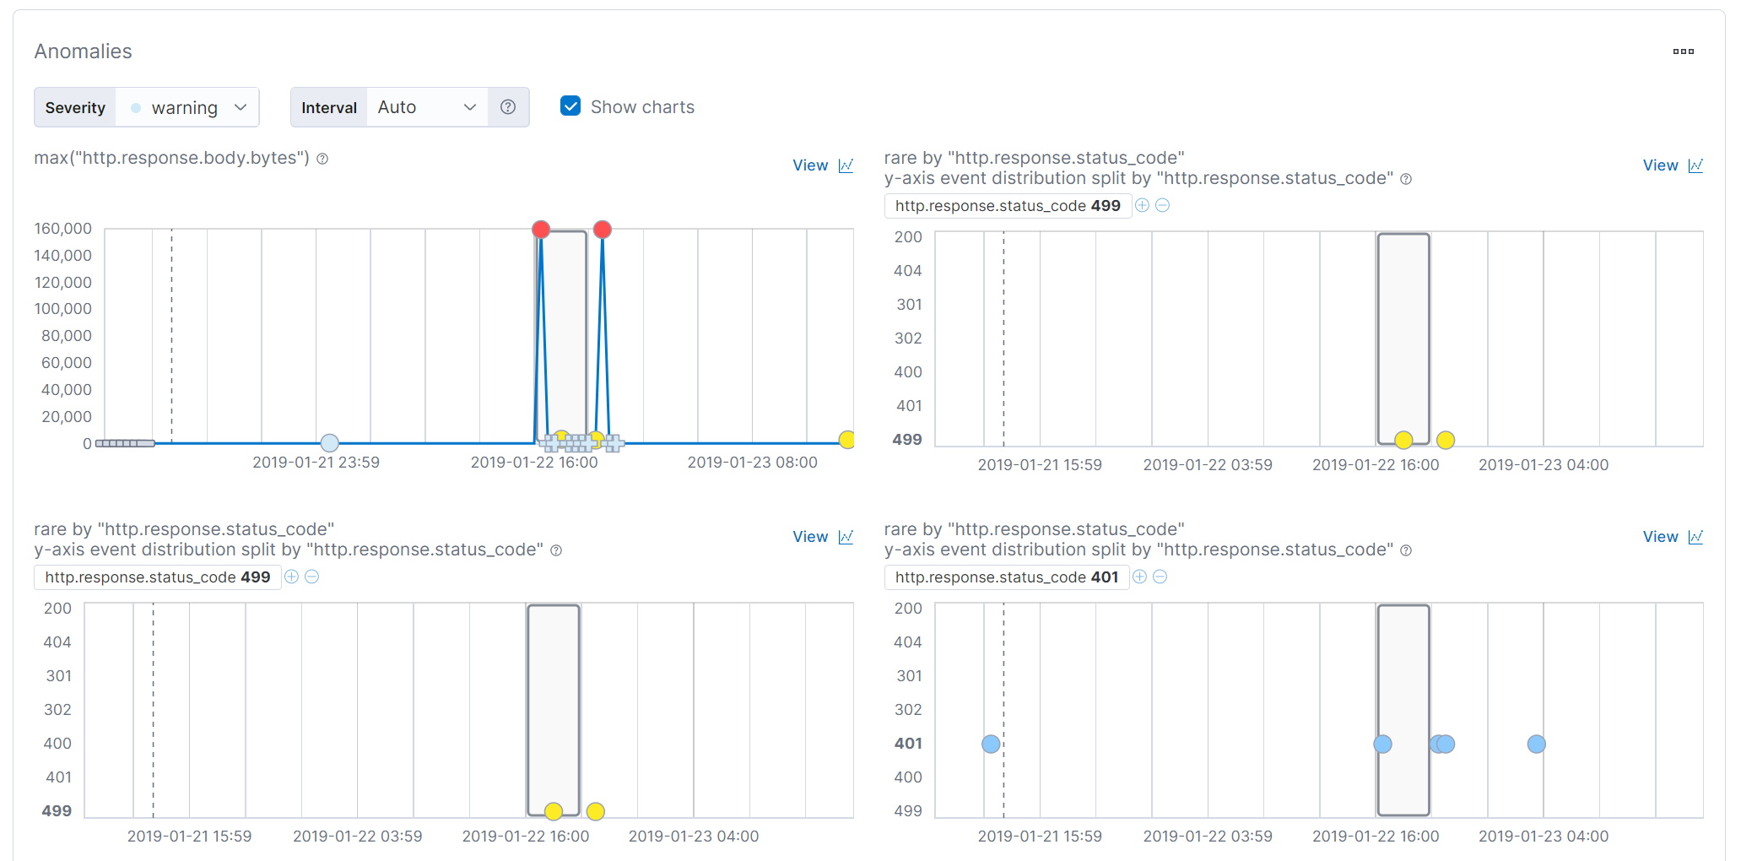Click View on the bottom-right 401 chart
This screenshot has height=861, width=1741.
point(1660,536)
